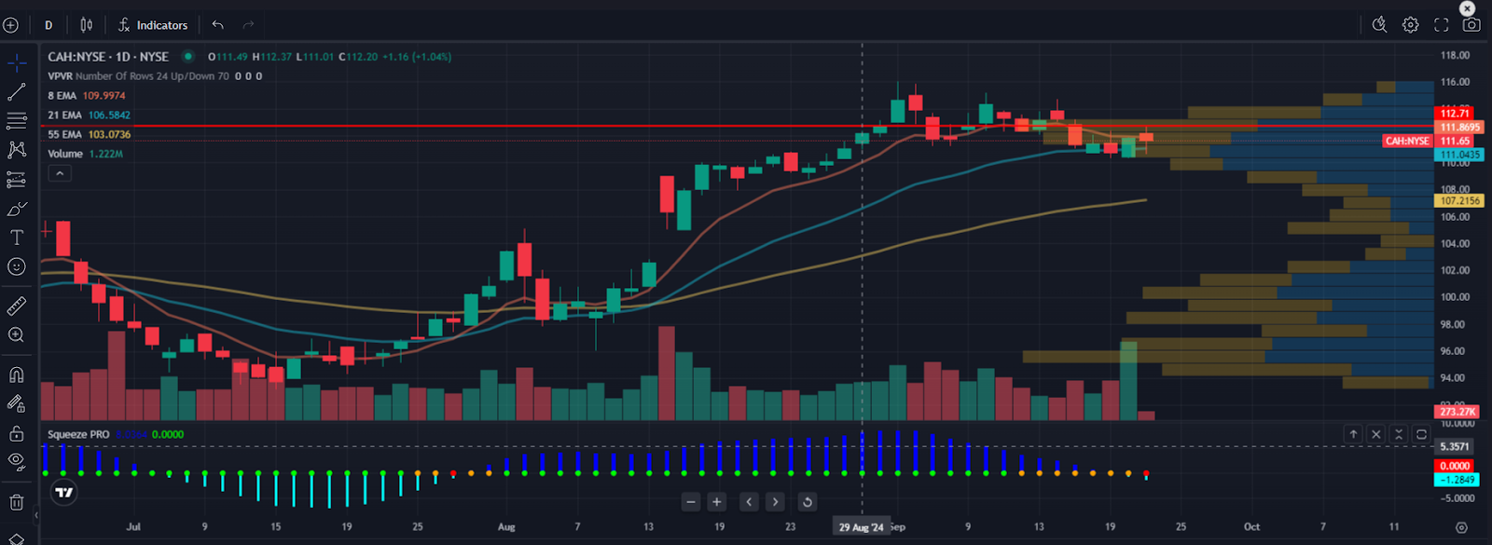Enter fullscreen mode
This screenshot has width=1492, height=545.
pyautogui.click(x=1442, y=25)
